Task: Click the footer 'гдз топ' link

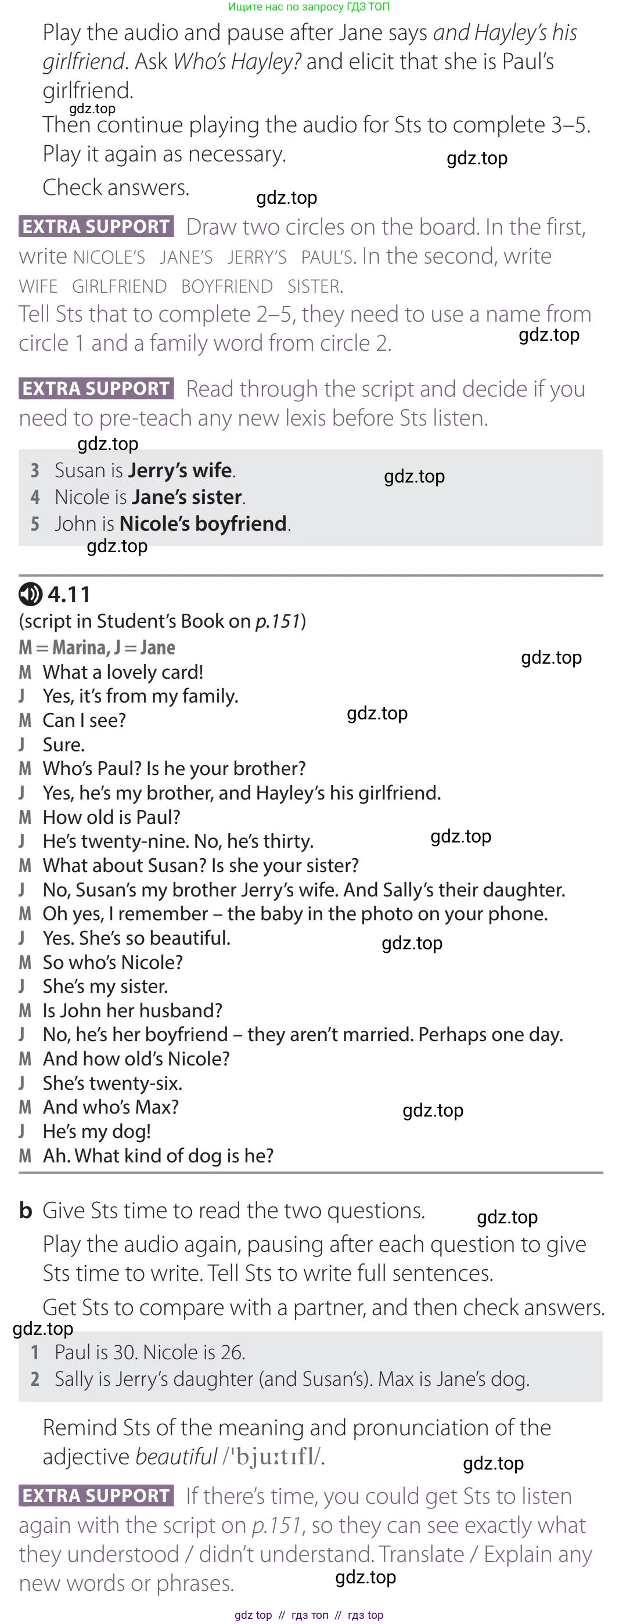Action: pos(310,1615)
